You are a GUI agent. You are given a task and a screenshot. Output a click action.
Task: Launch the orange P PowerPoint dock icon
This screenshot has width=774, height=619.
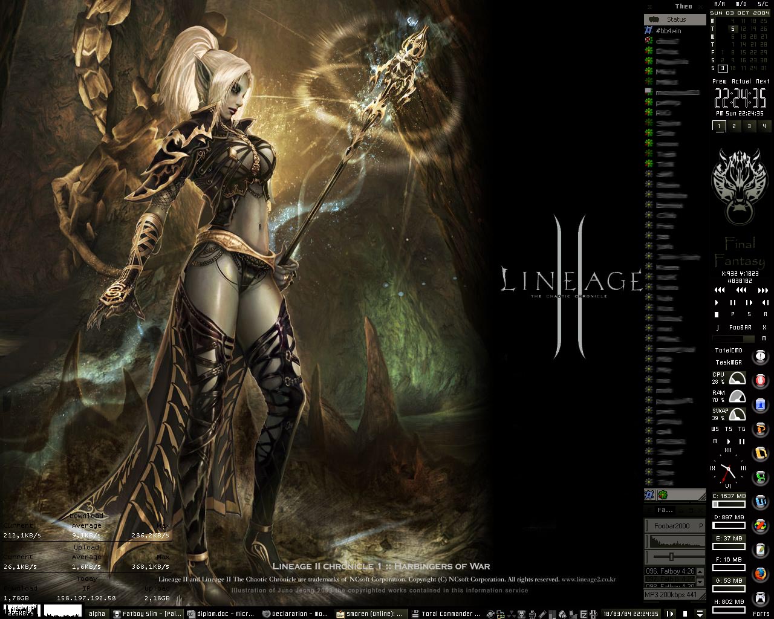(x=760, y=429)
